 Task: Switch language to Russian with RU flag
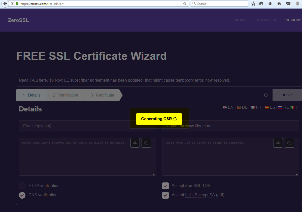coord(284,107)
